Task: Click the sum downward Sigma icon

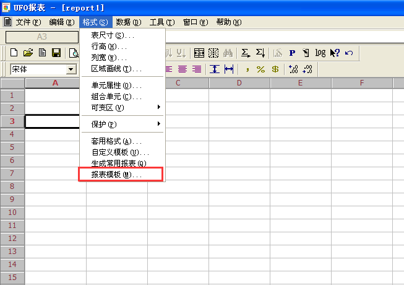Action: pos(260,53)
